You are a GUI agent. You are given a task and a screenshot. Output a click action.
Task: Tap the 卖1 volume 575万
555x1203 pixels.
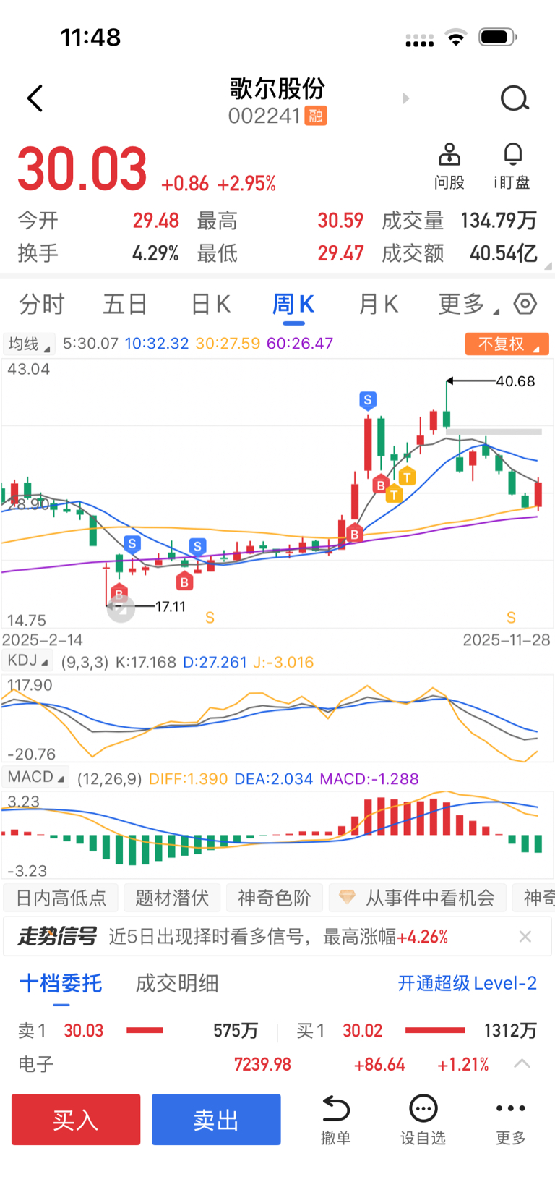click(x=236, y=1030)
